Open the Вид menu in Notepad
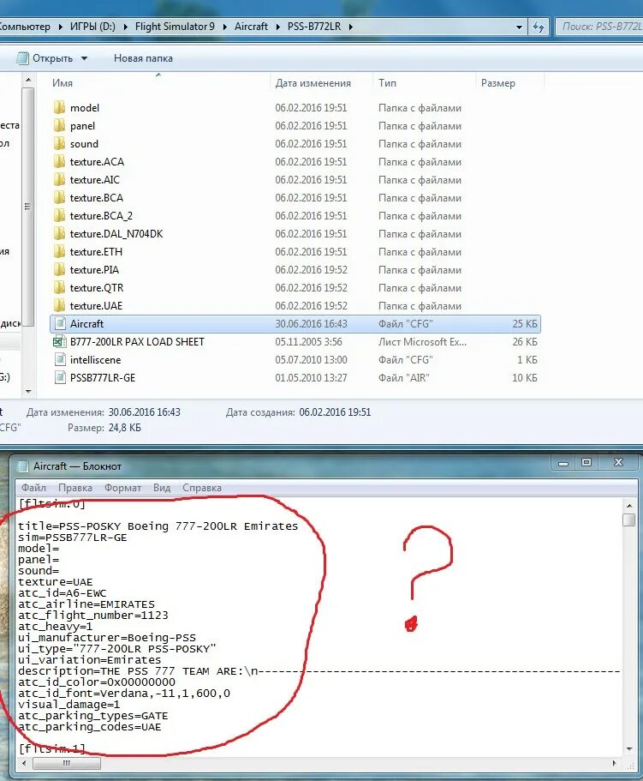 162,488
